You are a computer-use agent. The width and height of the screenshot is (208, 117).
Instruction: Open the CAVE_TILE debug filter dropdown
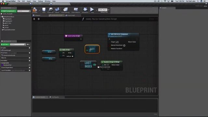(x=103, y=10)
